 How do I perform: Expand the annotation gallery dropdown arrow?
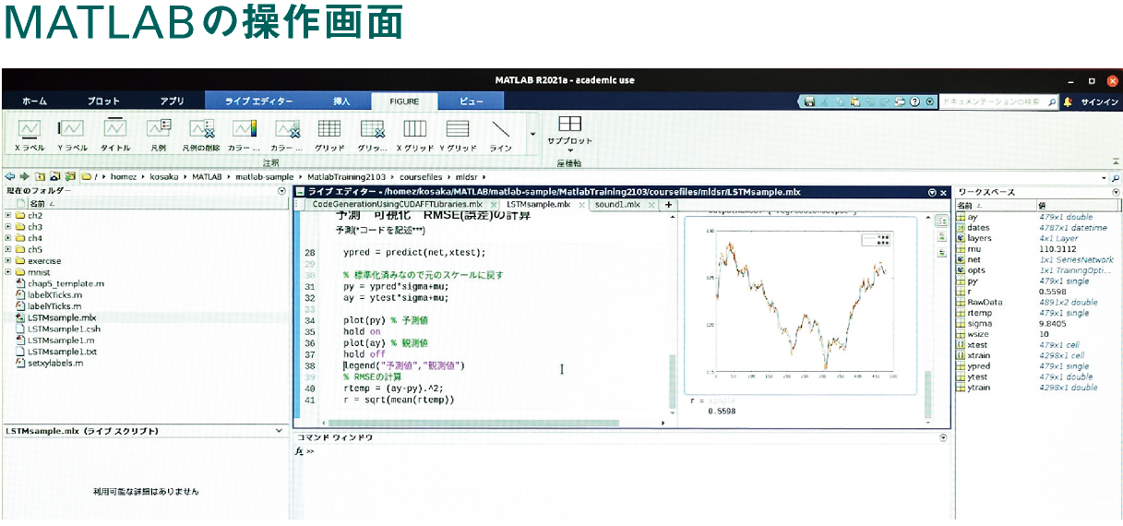[532, 135]
